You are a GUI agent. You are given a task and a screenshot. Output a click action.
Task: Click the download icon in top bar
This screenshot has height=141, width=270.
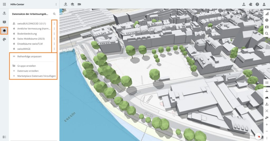(244, 4)
